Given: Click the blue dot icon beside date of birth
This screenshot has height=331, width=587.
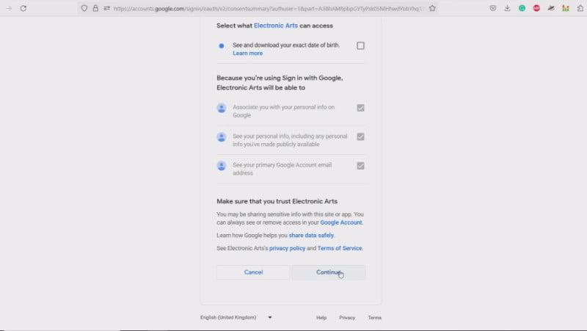Looking at the screenshot, I should 222,46.
